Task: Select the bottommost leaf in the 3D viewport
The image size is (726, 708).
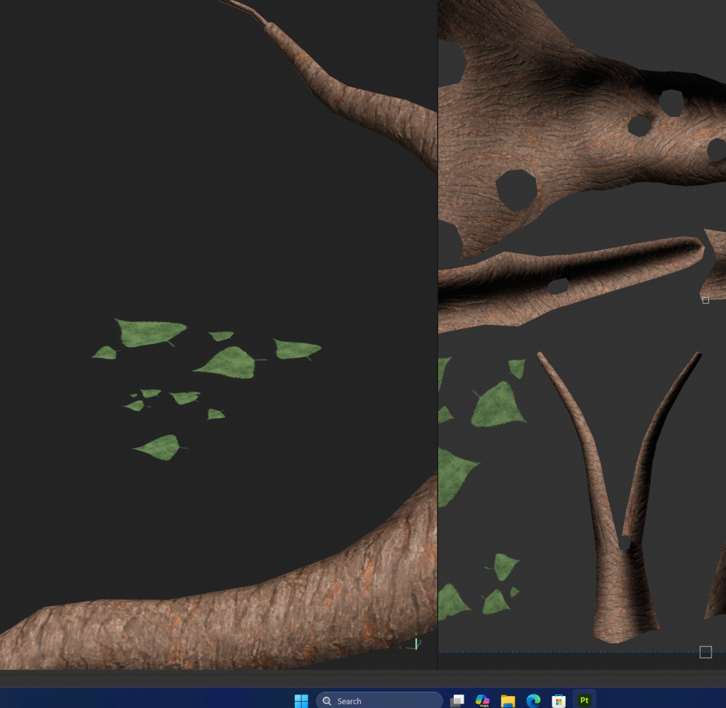Action: 160,447
